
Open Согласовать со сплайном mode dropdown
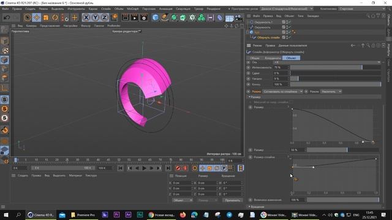(x=283, y=92)
